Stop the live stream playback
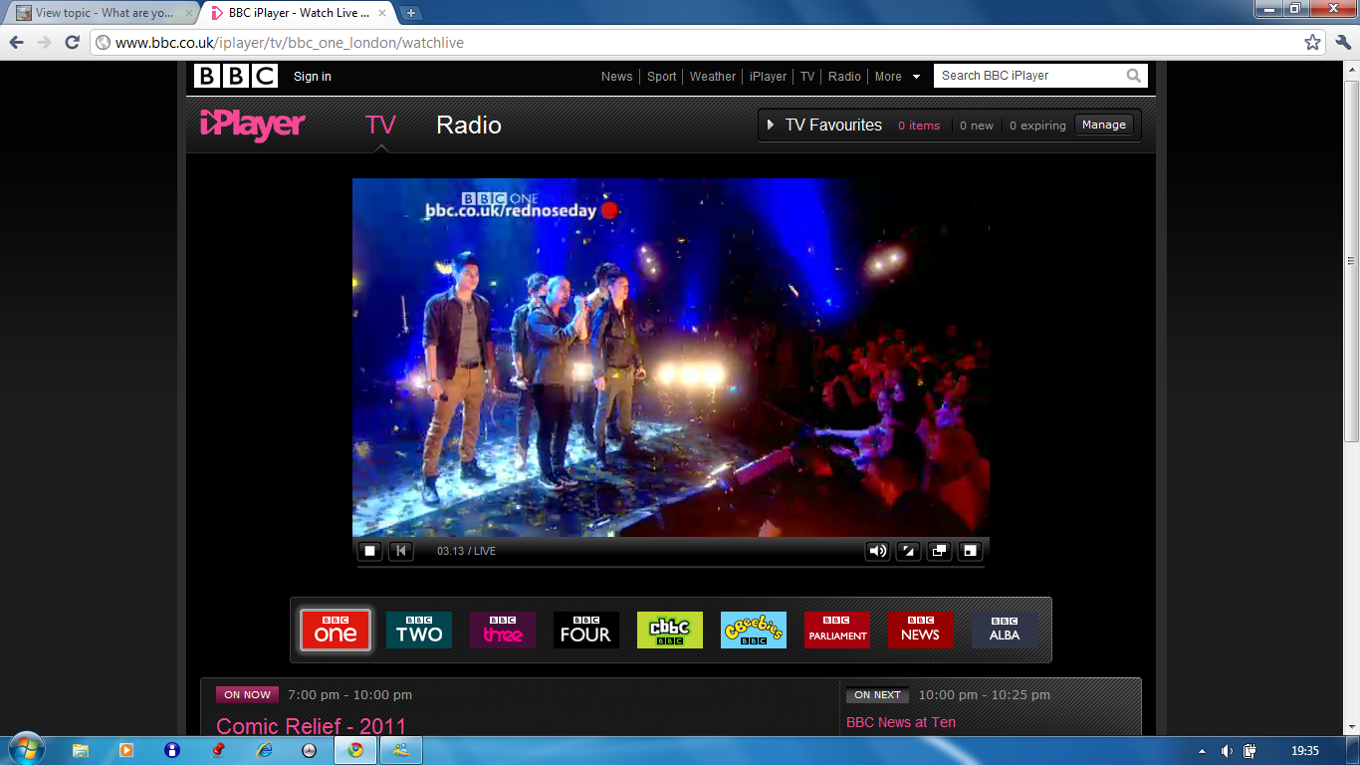This screenshot has width=1360, height=765. (x=370, y=551)
